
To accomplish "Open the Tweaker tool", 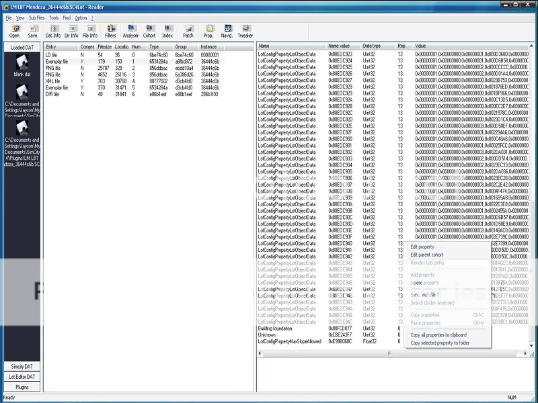I will tap(245, 30).
